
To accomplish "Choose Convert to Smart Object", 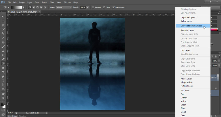I will tap(193, 26).
